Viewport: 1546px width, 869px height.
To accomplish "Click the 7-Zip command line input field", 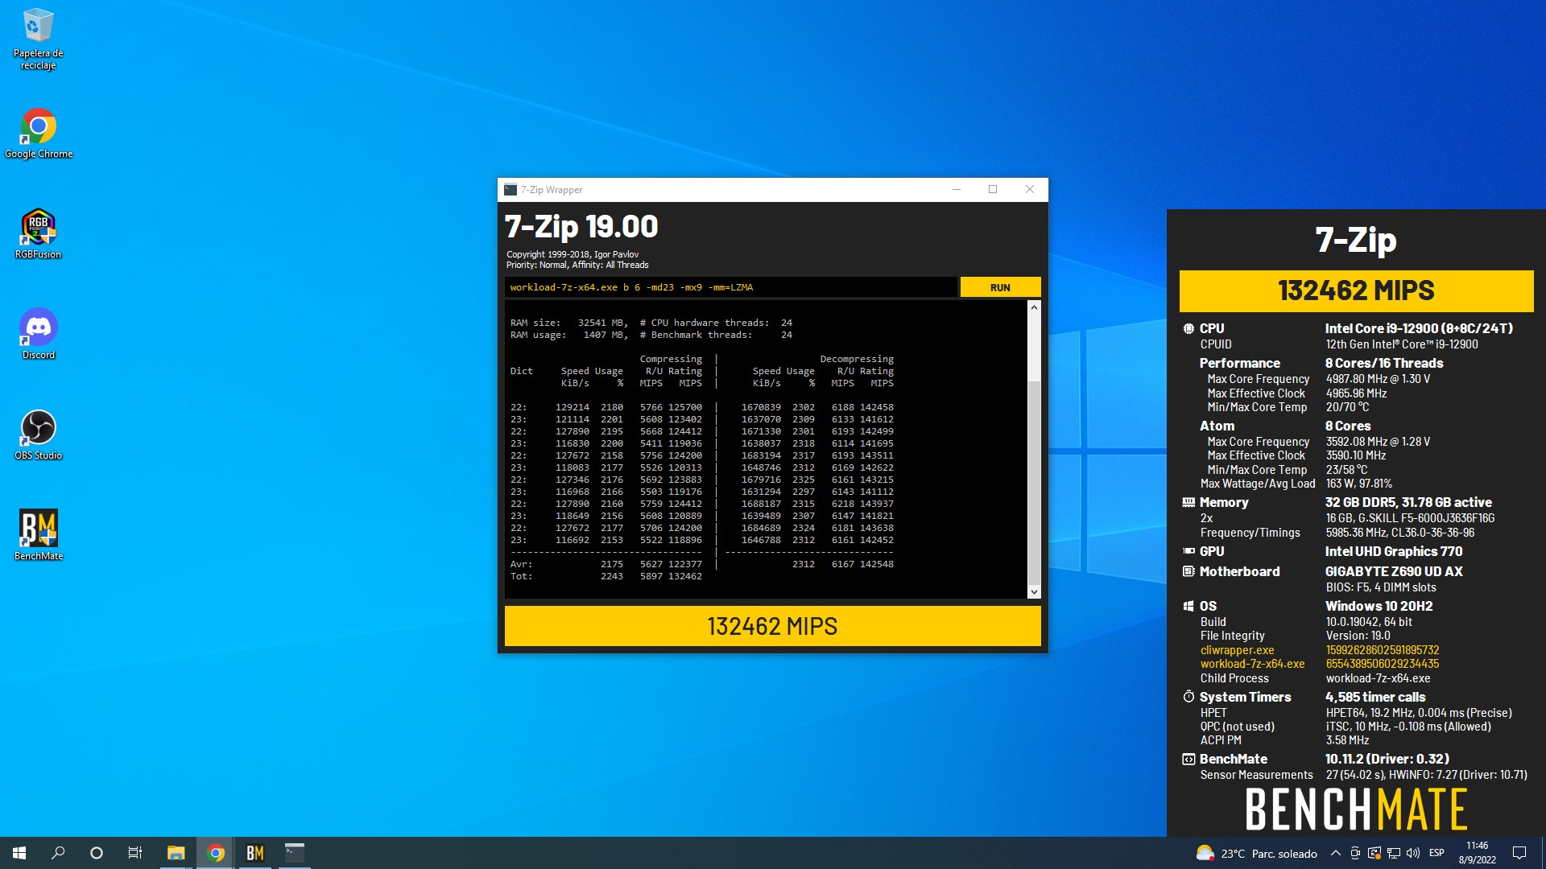I will coord(731,287).
